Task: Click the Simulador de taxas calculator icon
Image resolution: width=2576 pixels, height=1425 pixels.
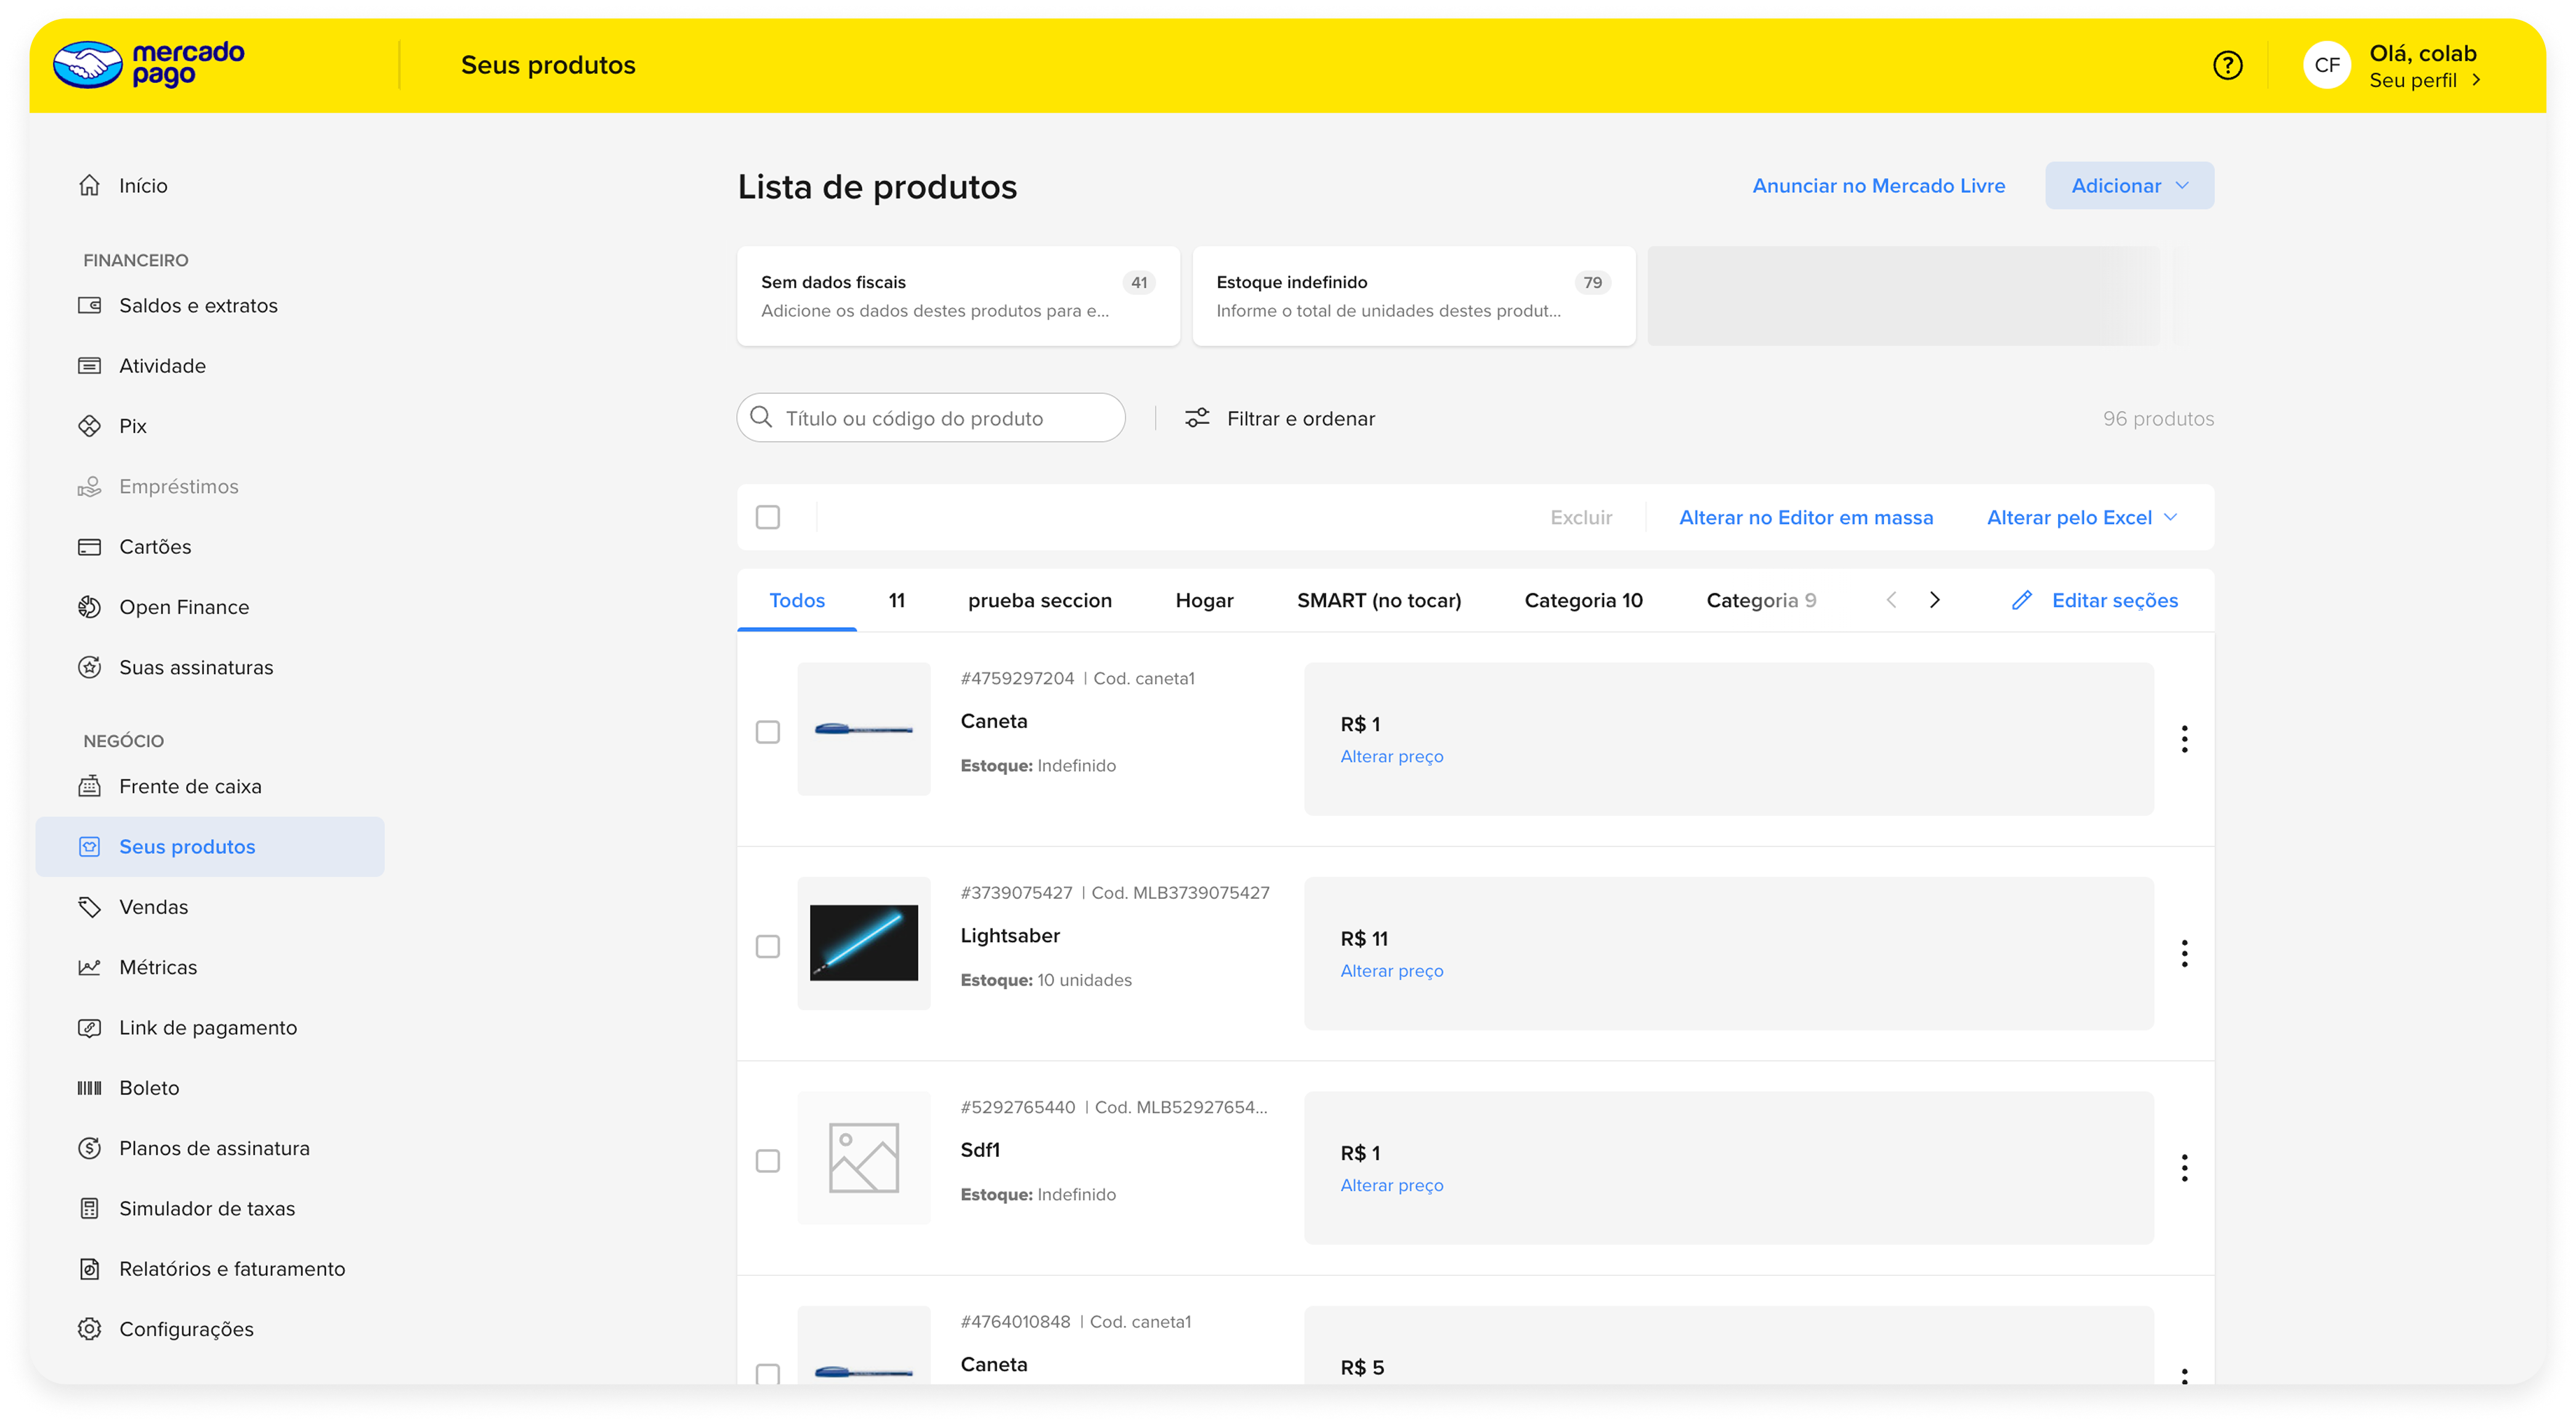Action: pos(89,1208)
